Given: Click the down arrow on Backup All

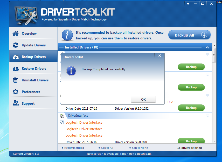Looking at the screenshot, I should click(x=204, y=35).
